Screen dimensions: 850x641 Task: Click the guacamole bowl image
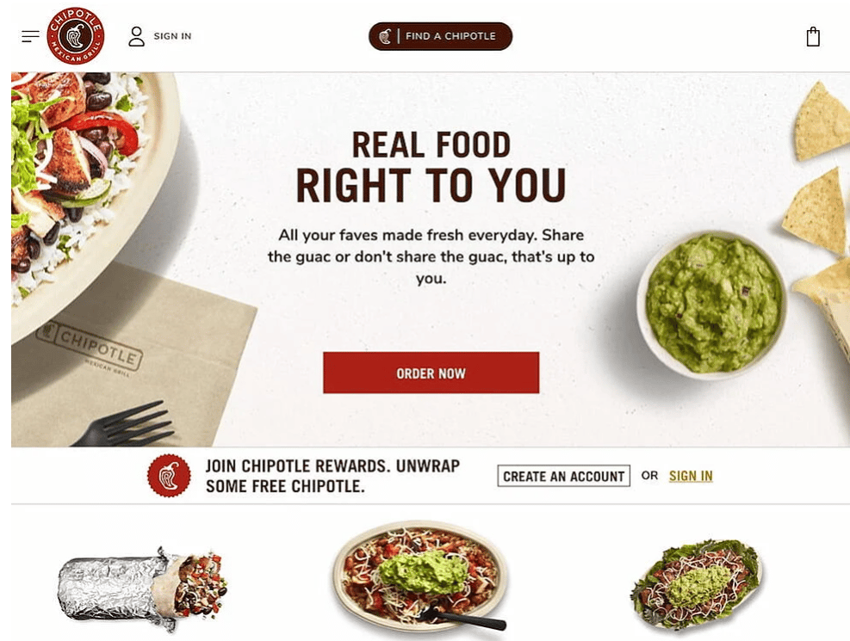711,304
